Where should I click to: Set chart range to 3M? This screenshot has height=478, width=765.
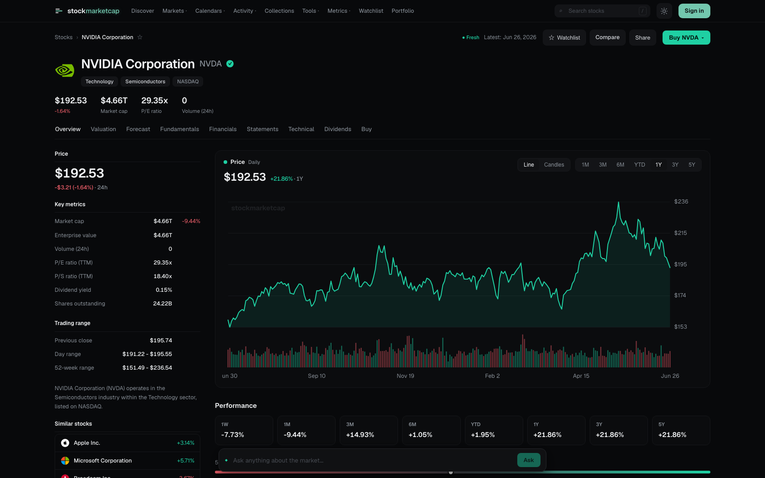pos(602,165)
